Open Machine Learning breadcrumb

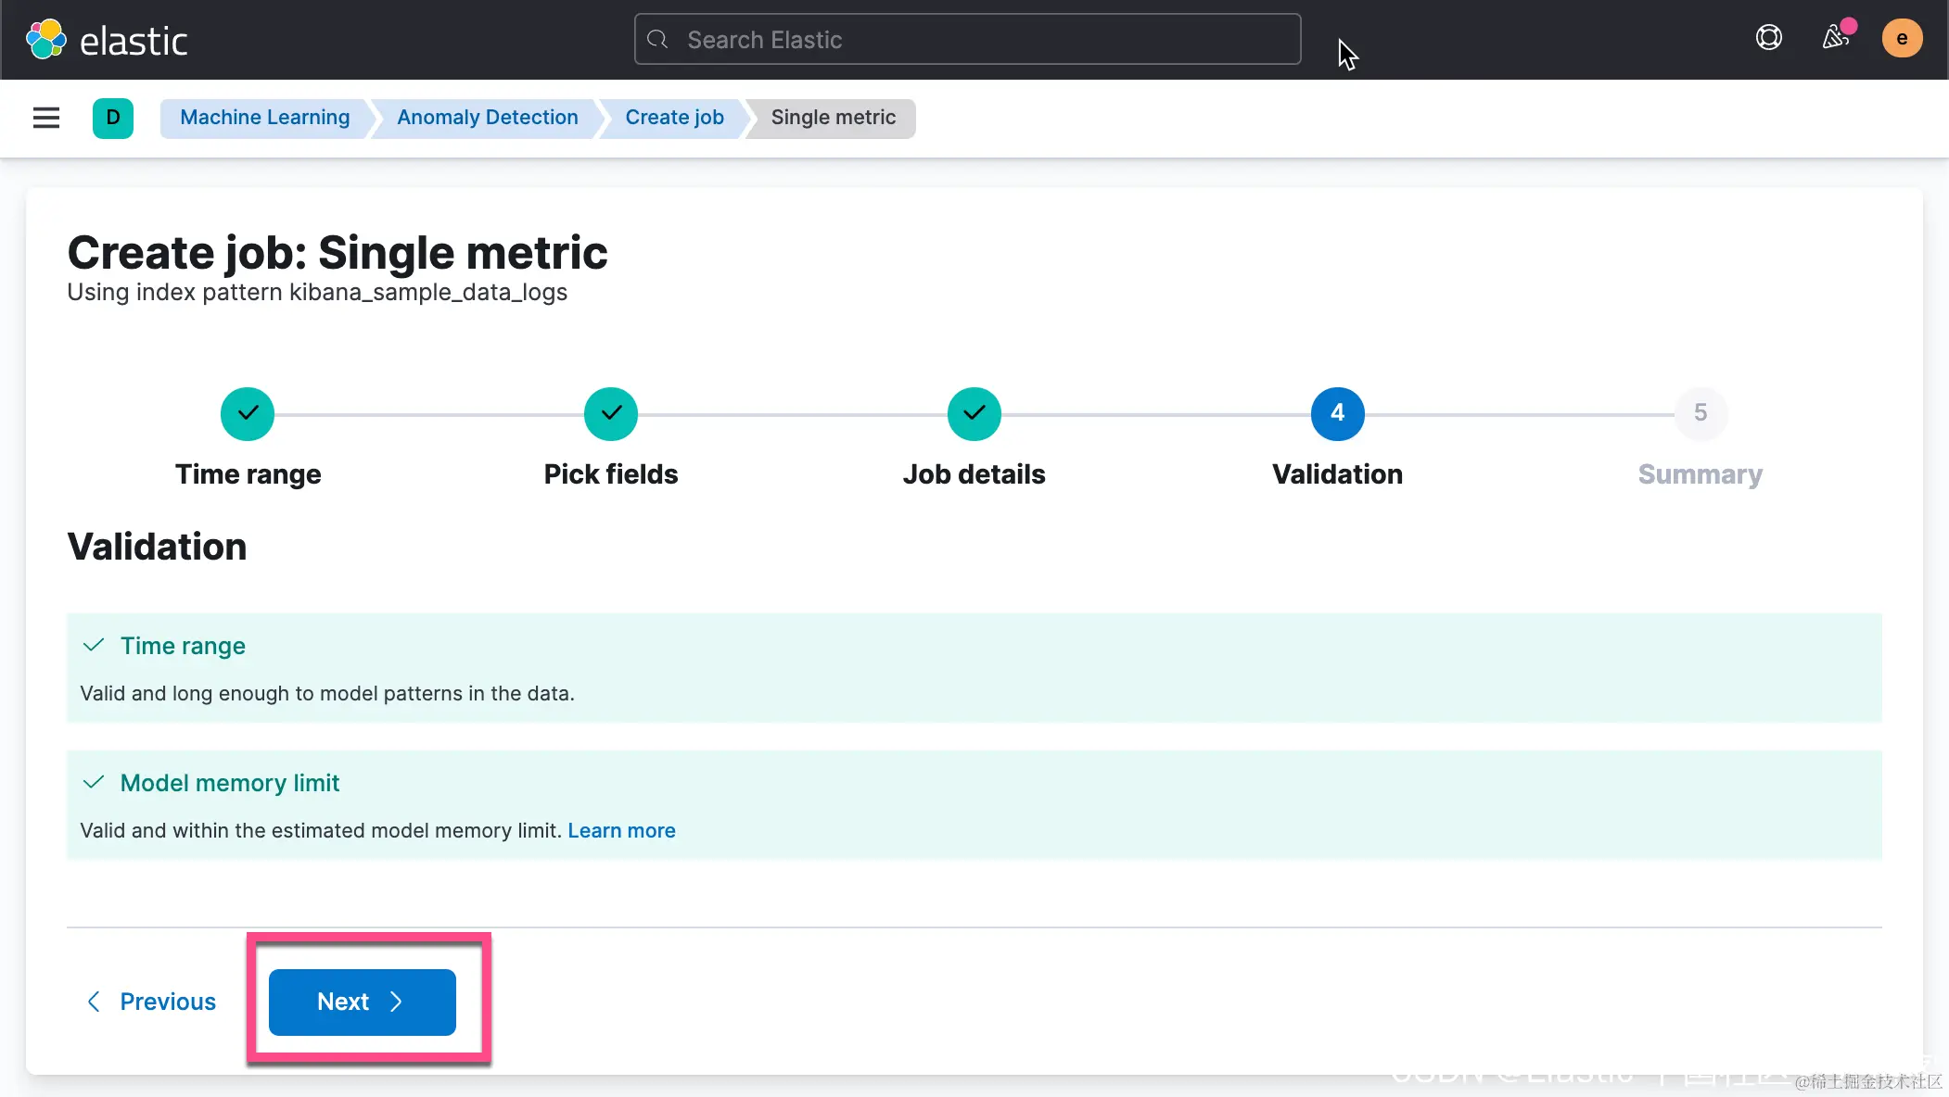pos(264,118)
